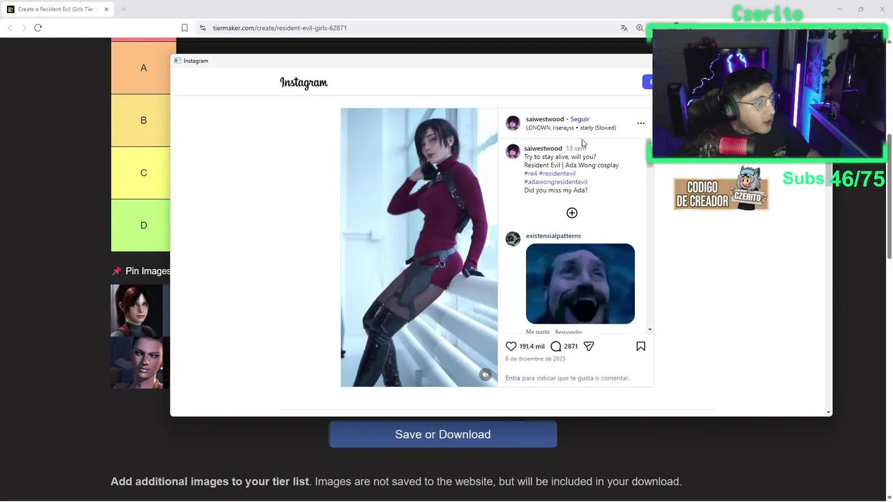Save the post with the bookmark icon
Screen dimensions: 893x502
(x=640, y=347)
